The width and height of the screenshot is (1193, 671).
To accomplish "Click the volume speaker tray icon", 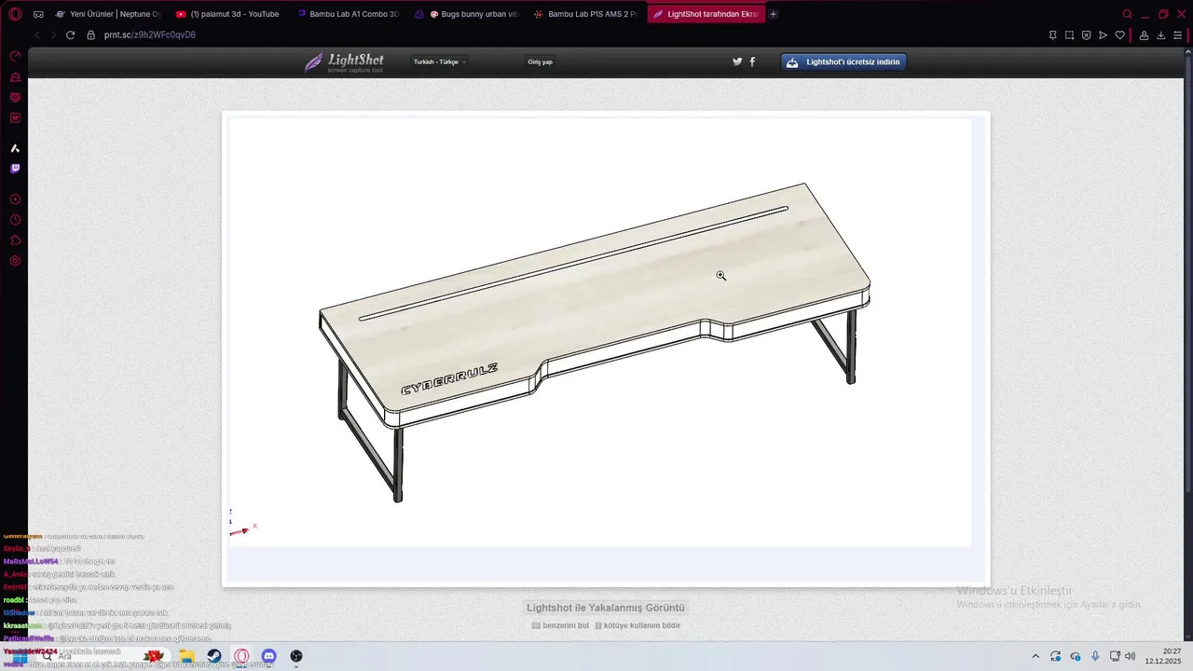I will tap(1131, 656).
